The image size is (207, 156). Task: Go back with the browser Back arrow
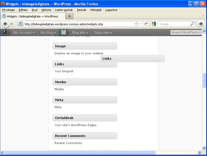5,24
